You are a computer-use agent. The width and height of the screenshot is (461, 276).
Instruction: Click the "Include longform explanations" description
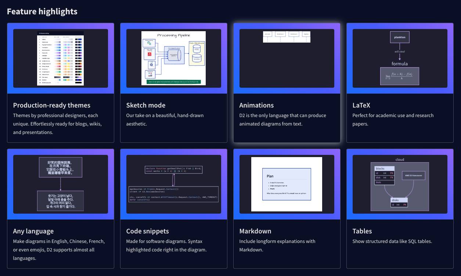277,246
